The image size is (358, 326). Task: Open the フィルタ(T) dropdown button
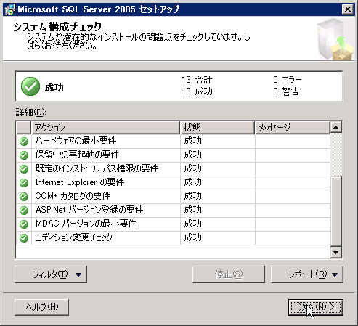coord(51,274)
